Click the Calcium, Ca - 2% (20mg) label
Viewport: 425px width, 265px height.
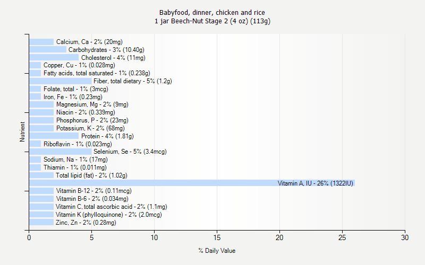click(x=89, y=42)
